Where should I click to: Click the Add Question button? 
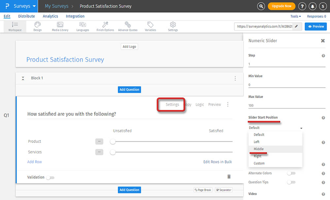[x=129, y=89]
